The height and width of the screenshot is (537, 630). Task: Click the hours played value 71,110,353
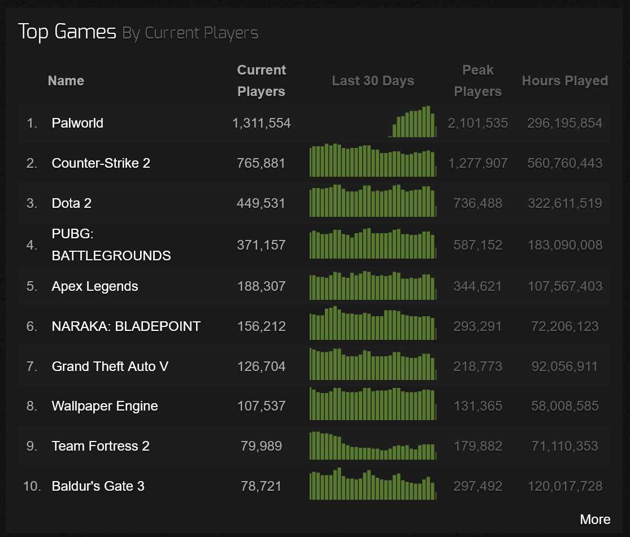pyautogui.click(x=565, y=446)
